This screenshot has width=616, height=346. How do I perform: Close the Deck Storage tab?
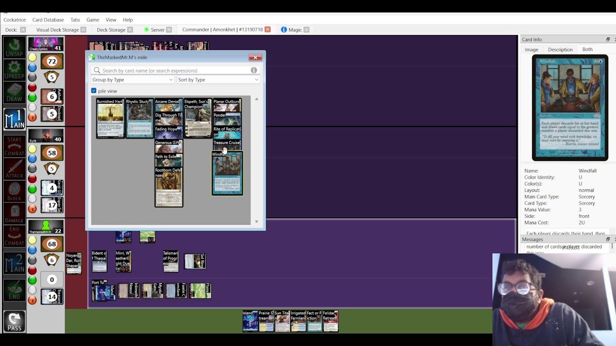coord(130,30)
